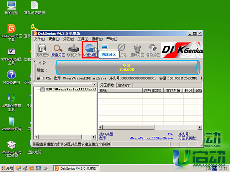Open the 工具(T) menu

[83, 39]
